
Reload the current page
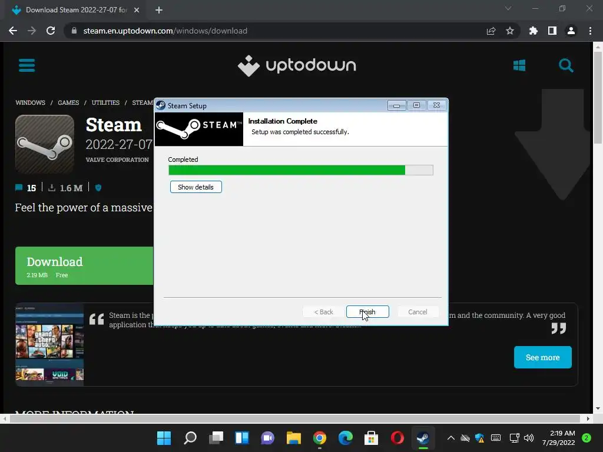click(x=51, y=31)
